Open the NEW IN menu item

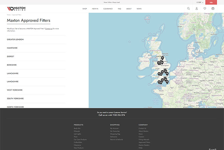pos(95,9)
